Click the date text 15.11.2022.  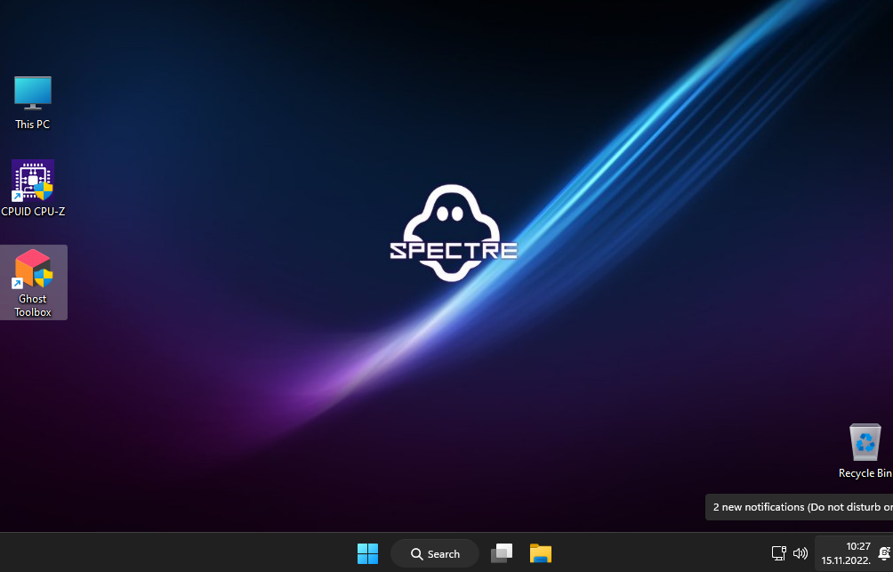click(x=846, y=560)
